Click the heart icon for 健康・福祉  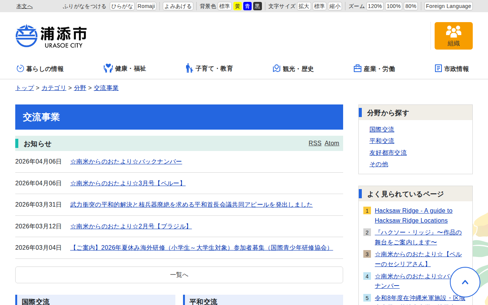point(108,69)
